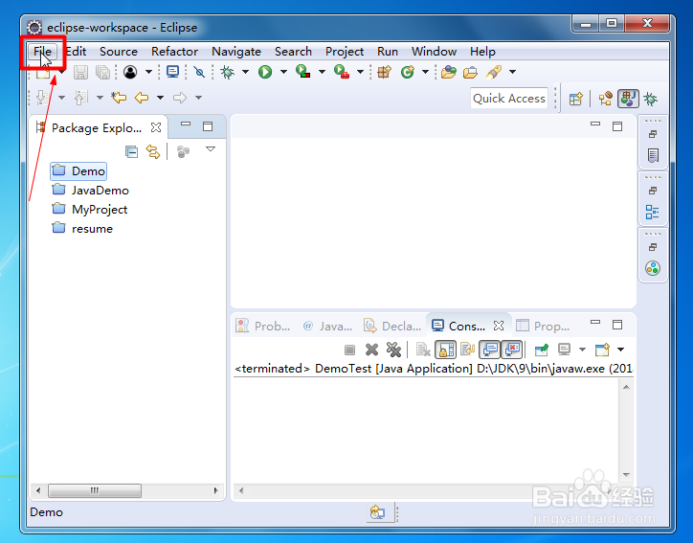Switch to the Debug perspective icon
The width and height of the screenshot is (693, 543).
tap(651, 99)
